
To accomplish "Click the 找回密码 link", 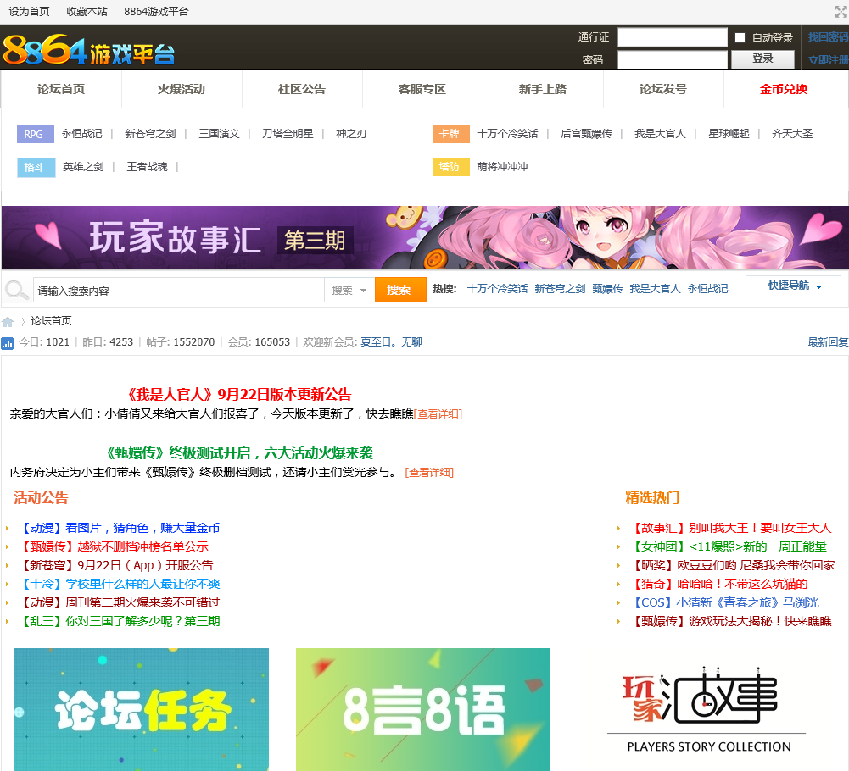I will [828, 36].
